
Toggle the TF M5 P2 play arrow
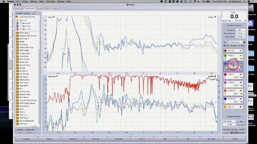tap(241, 99)
